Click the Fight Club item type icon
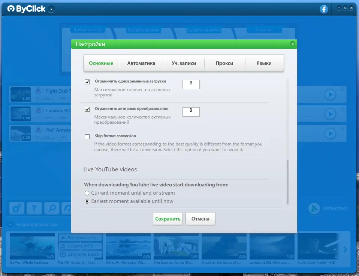The width and height of the screenshot is (359, 276). [38, 91]
